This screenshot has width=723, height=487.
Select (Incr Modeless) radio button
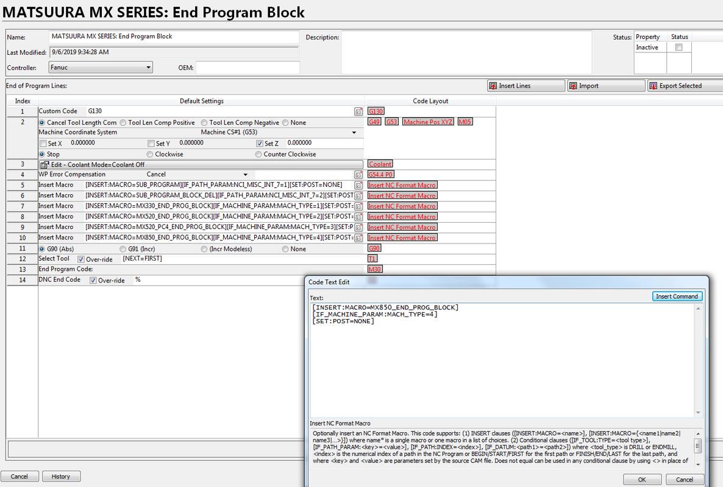(x=204, y=249)
